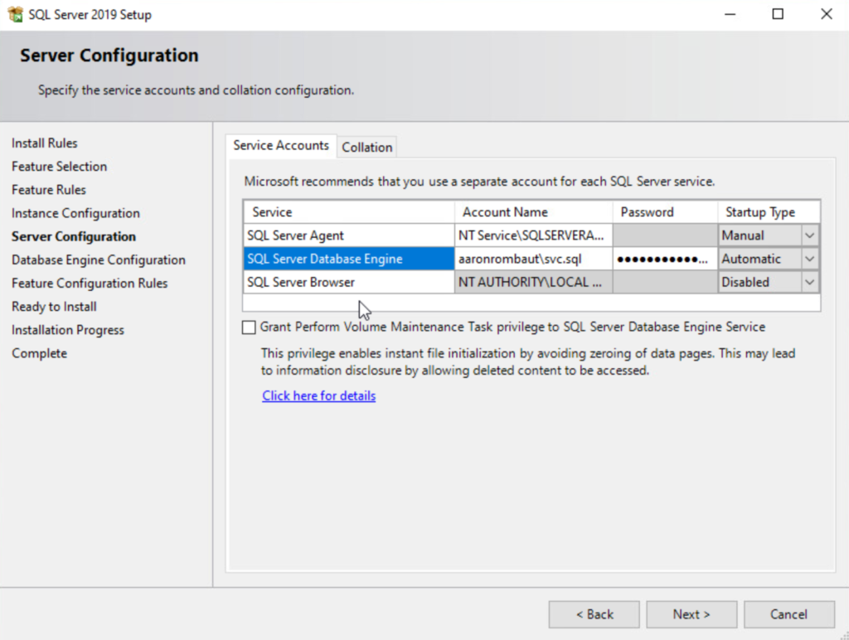Image resolution: width=849 pixels, height=640 pixels.
Task: Select the SQL Server Agent service row
Action: (348, 235)
